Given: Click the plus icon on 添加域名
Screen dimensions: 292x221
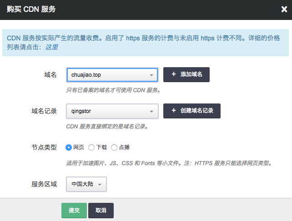Looking at the screenshot, I should (x=173, y=74).
